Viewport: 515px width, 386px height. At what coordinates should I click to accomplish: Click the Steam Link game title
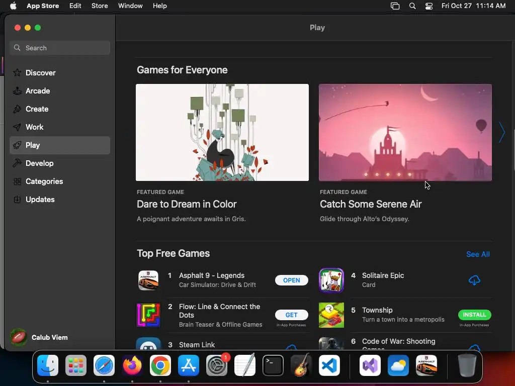click(197, 345)
